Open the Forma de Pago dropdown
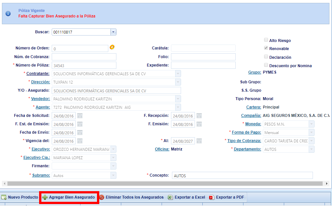Screen dimensions: 332x206 click(x=311, y=132)
